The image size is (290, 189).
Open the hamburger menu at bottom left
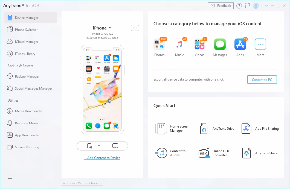pyautogui.click(x=10, y=180)
